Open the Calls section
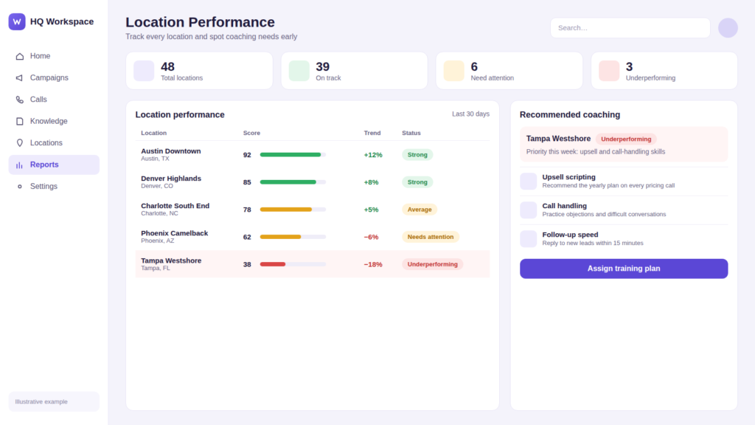This screenshot has height=425, width=755. pyautogui.click(x=54, y=100)
